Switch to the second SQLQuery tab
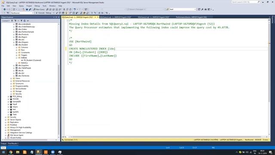This screenshot has width=275, height=155. coord(116,17)
